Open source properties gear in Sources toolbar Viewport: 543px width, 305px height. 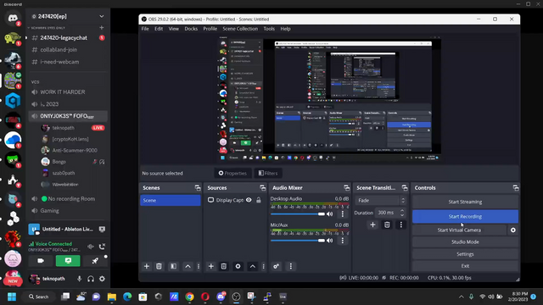238,266
